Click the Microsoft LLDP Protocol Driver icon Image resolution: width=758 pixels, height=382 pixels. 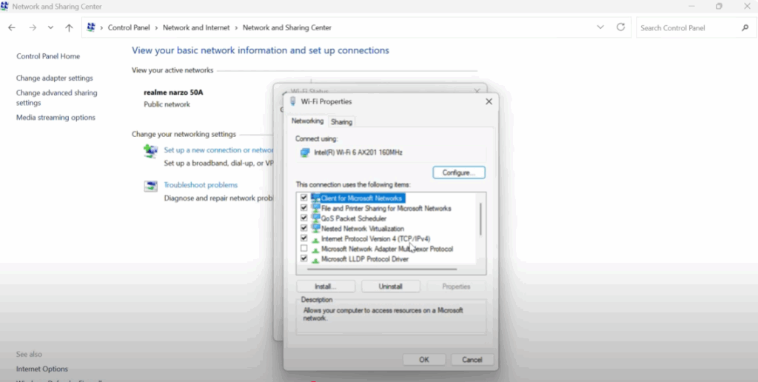315,260
